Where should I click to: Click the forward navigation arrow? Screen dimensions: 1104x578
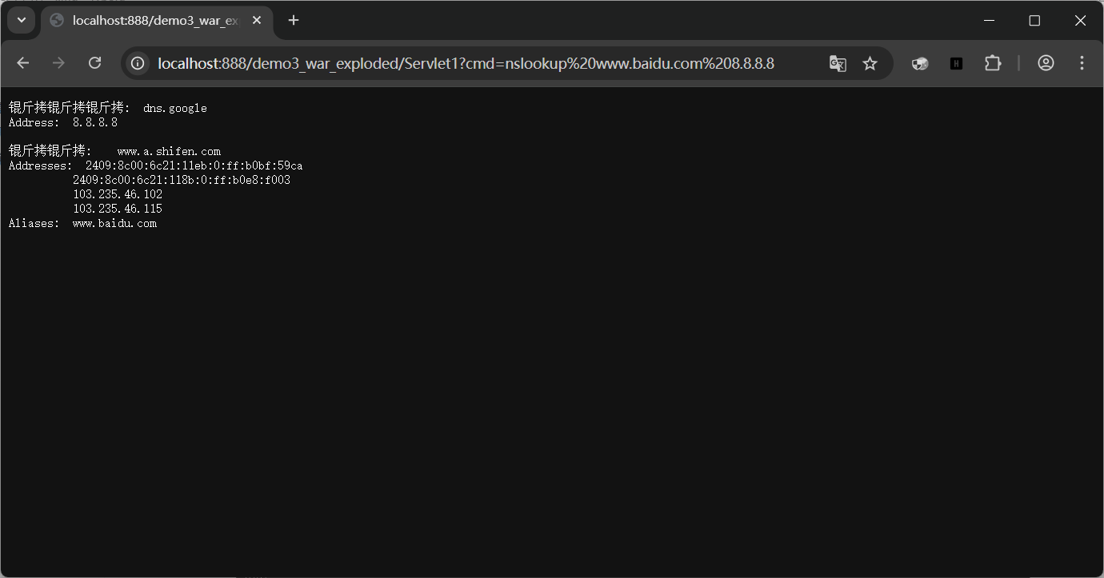click(x=58, y=63)
